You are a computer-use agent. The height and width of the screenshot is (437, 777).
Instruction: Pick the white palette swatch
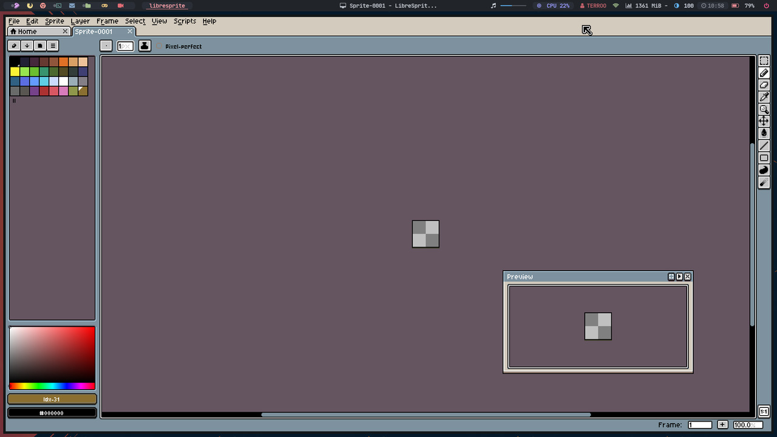click(63, 81)
